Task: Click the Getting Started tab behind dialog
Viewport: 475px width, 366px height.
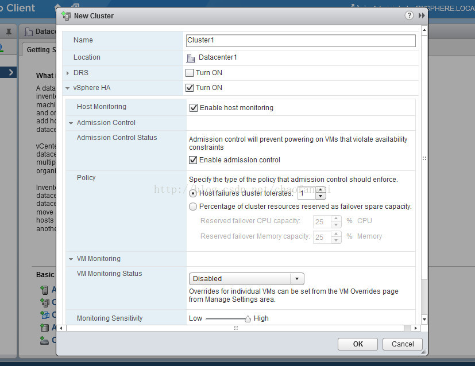Action: pos(40,49)
